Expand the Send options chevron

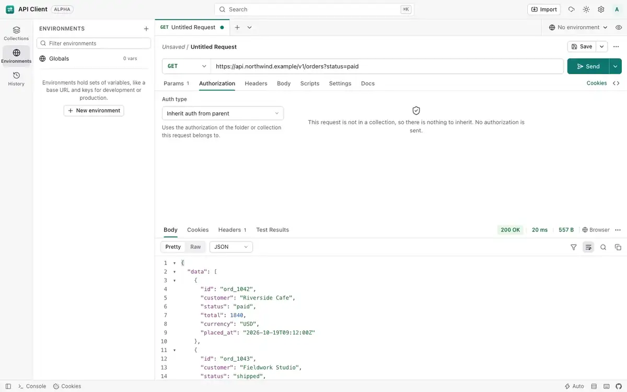tap(616, 66)
